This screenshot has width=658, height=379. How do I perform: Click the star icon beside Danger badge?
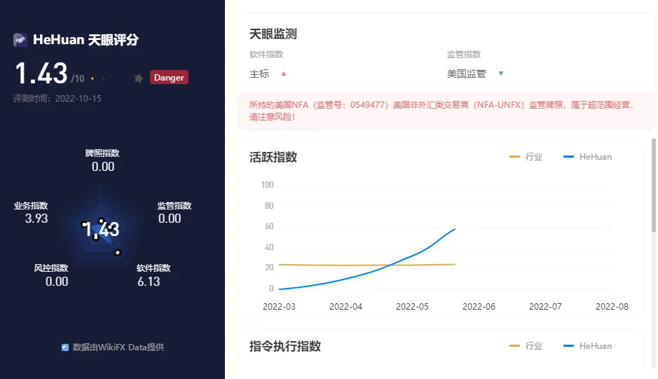[x=139, y=78]
